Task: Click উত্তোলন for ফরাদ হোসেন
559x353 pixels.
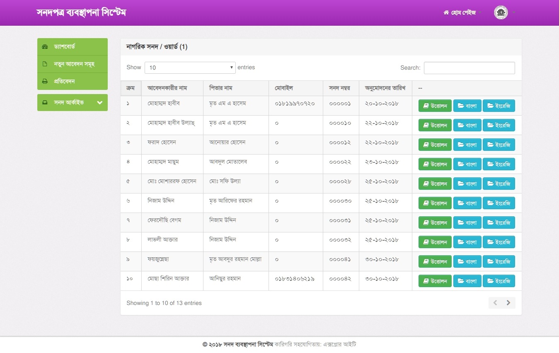Action: [435, 145]
